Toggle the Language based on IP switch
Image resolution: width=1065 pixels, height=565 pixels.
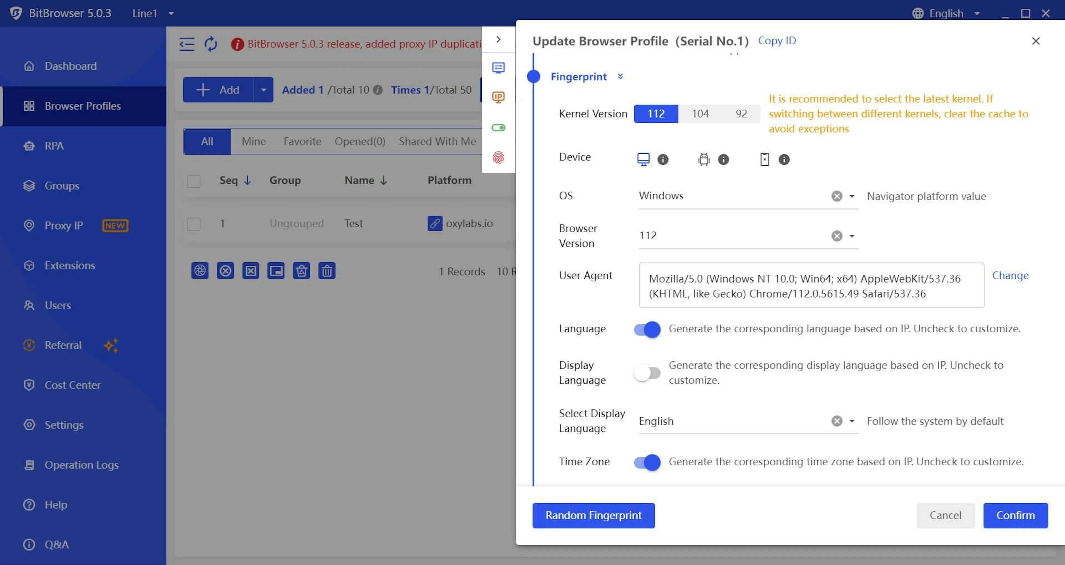(x=647, y=329)
